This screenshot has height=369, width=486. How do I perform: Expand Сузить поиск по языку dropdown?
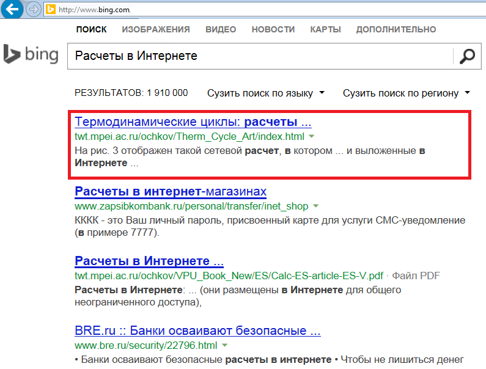(266, 93)
